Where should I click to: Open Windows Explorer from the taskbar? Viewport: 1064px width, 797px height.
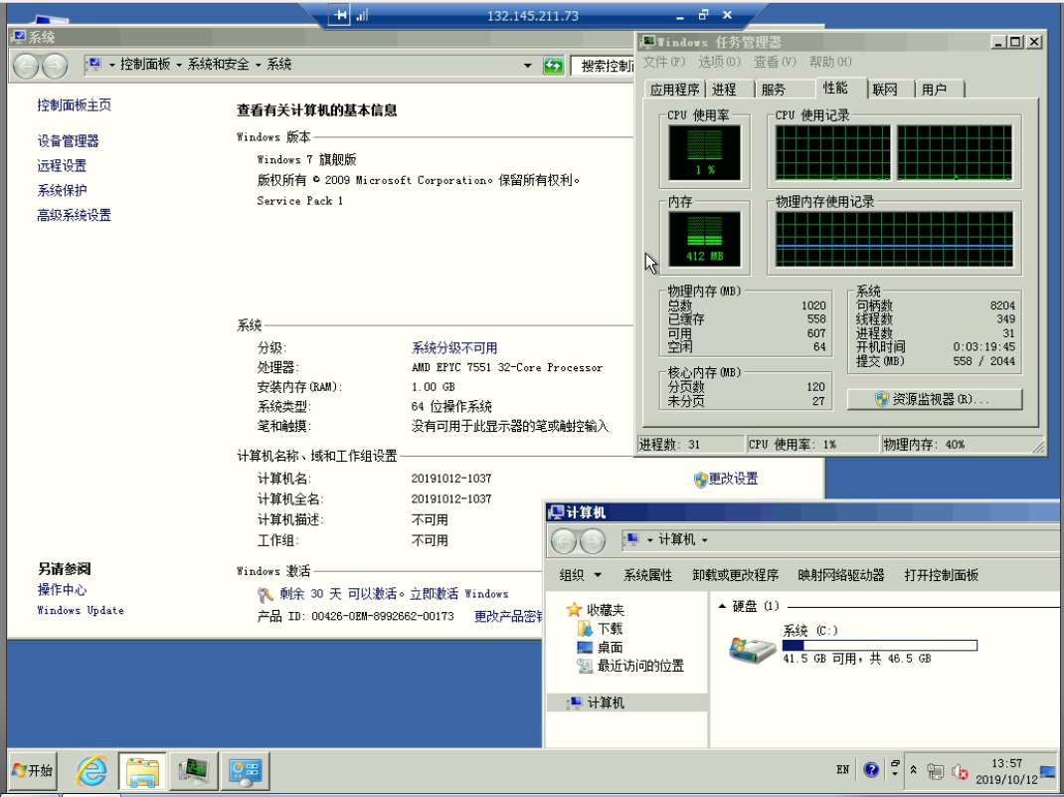pyautogui.click(x=142, y=770)
